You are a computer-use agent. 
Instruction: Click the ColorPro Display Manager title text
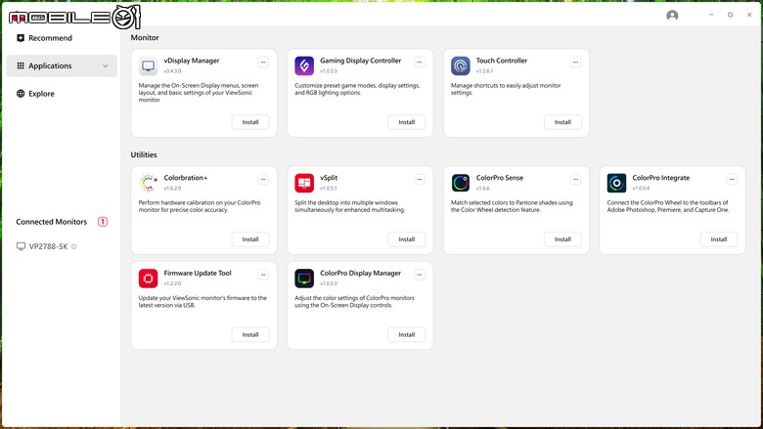pyautogui.click(x=361, y=273)
